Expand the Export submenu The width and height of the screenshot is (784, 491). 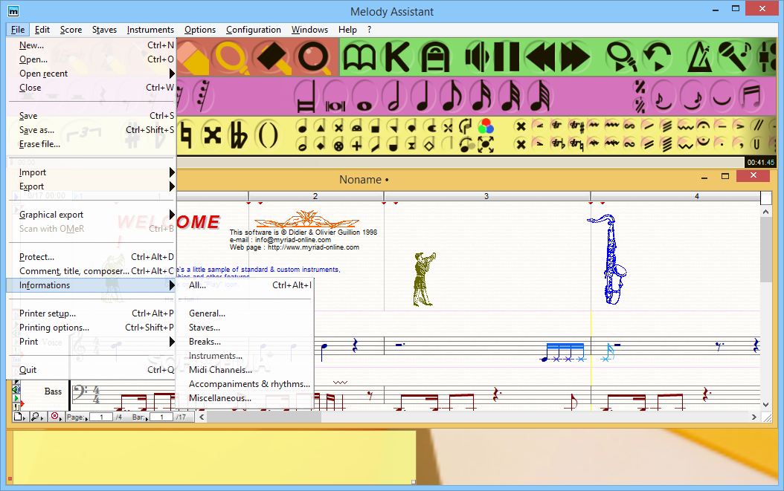coord(91,186)
